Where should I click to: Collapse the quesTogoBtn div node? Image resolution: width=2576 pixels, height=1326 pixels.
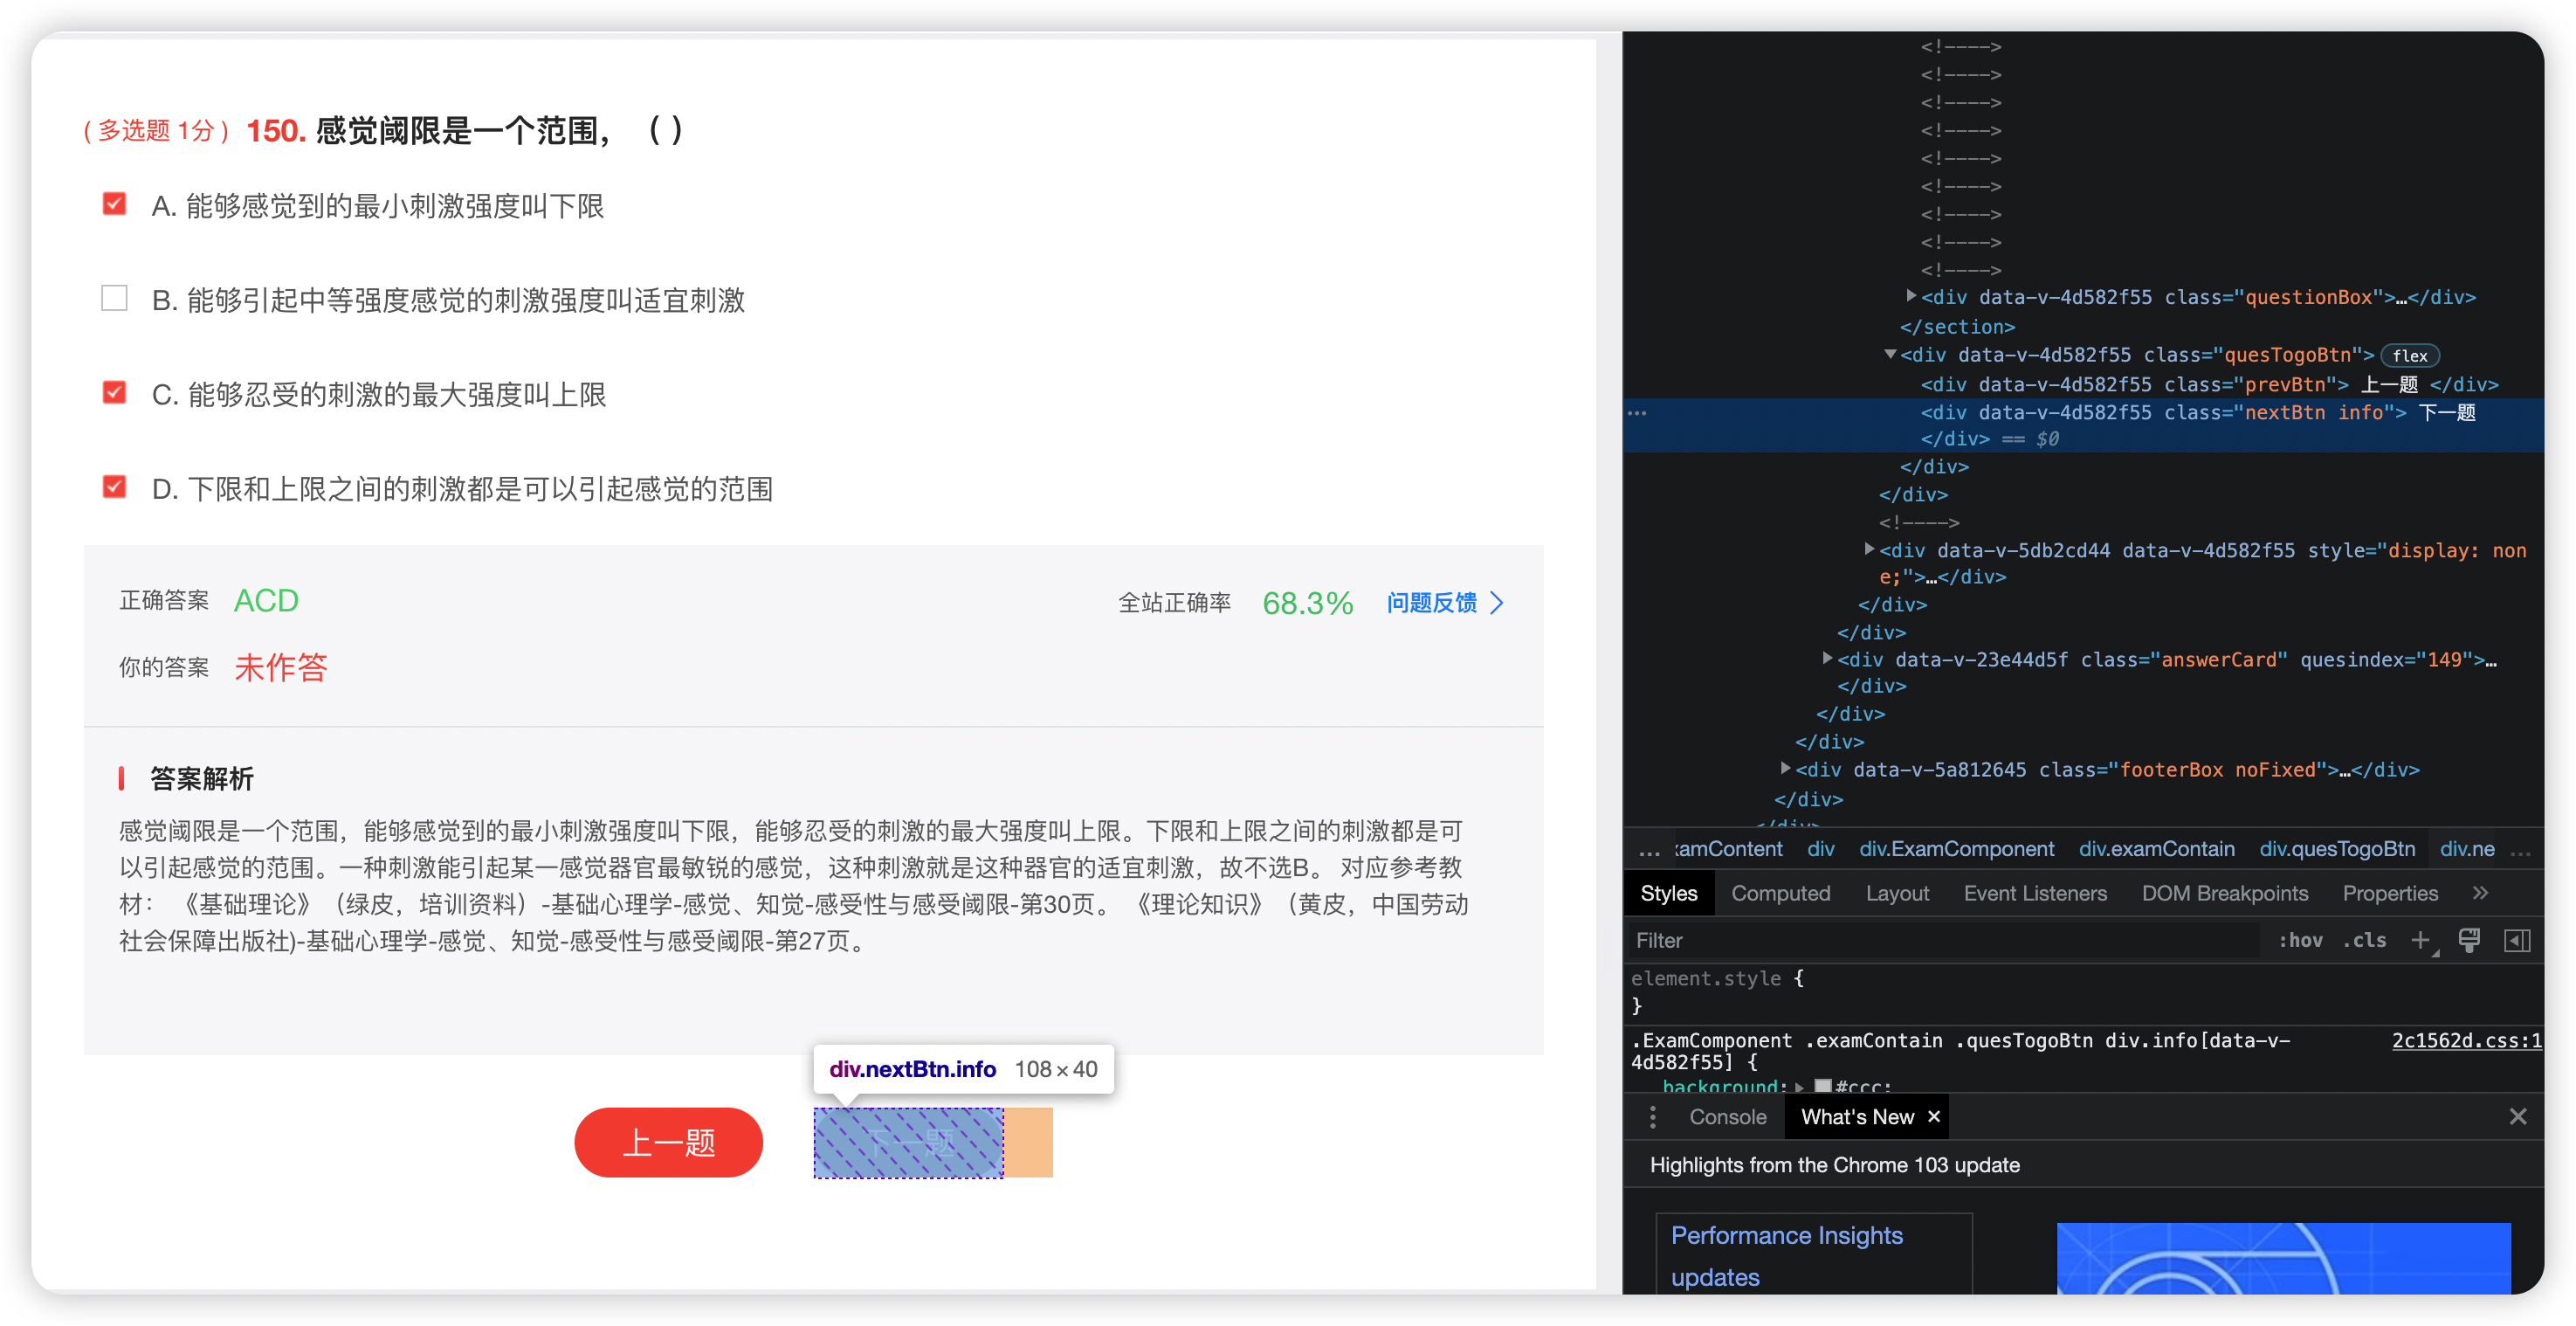click(1889, 354)
